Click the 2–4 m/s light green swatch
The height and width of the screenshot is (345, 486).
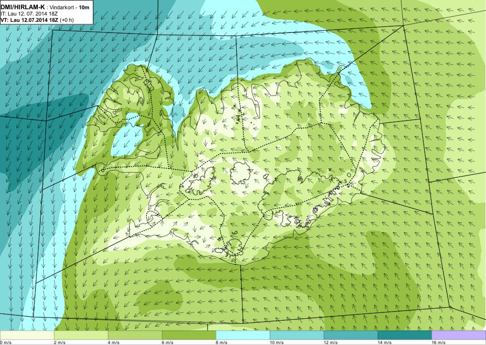[x=81, y=335]
